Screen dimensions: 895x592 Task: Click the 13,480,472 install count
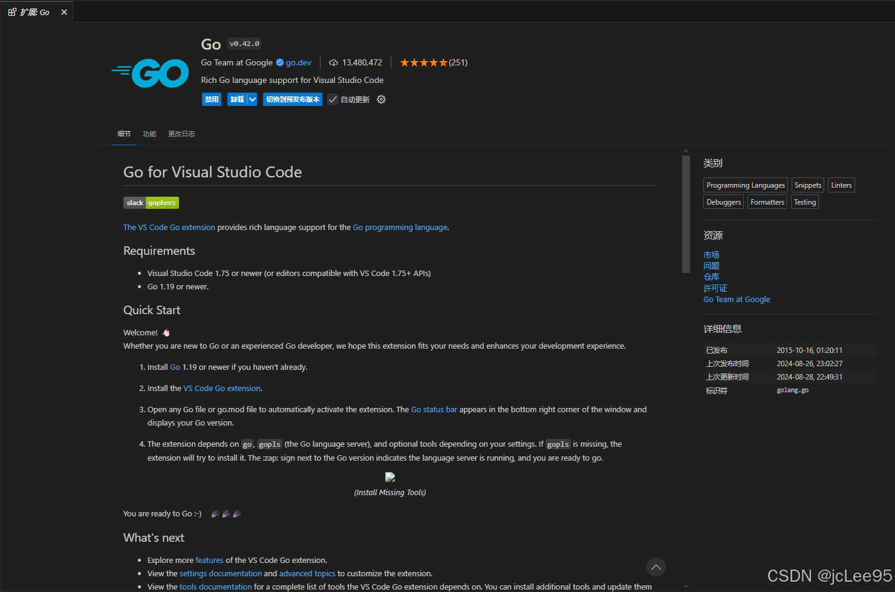(362, 62)
